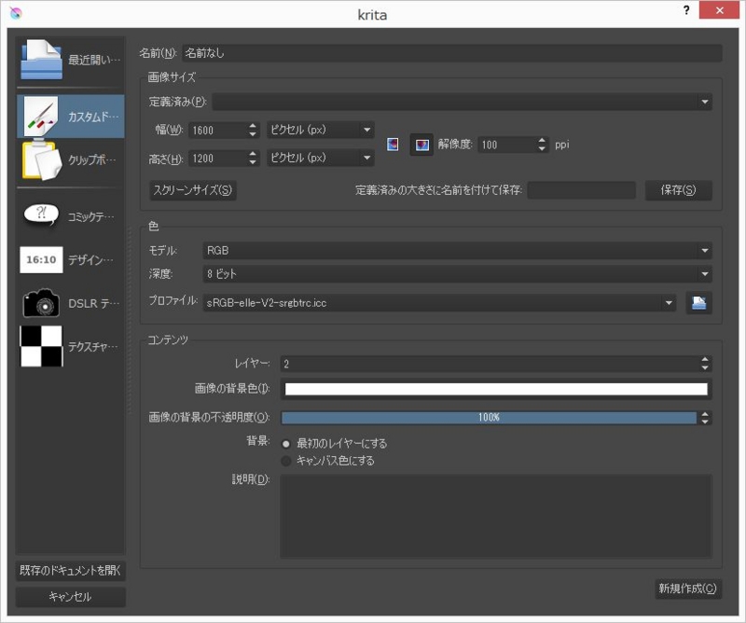Select the テクスチャ checkerboard template icon
Image resolution: width=746 pixels, height=623 pixels.
click(41, 346)
